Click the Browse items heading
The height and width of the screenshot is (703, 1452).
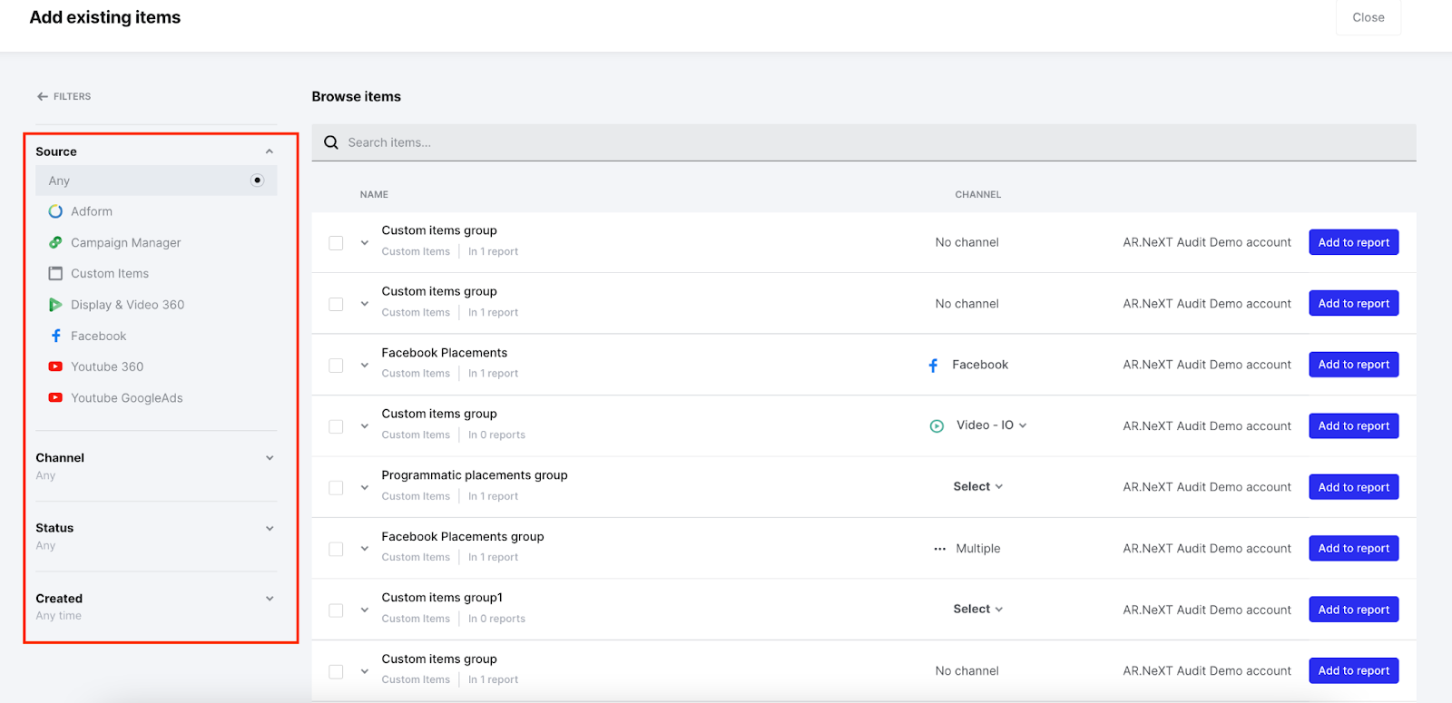tap(357, 96)
